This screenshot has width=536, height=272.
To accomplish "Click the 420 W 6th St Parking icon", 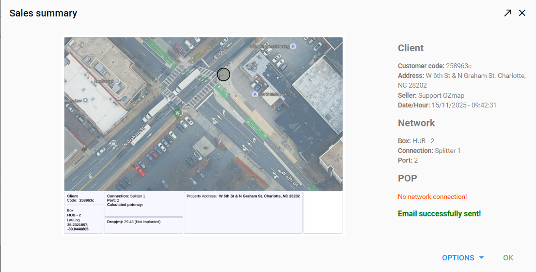I will [254, 94].
